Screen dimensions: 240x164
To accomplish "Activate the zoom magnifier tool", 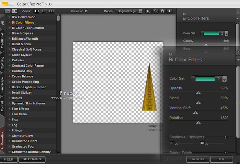I will pyautogui.click(x=155, y=11).
